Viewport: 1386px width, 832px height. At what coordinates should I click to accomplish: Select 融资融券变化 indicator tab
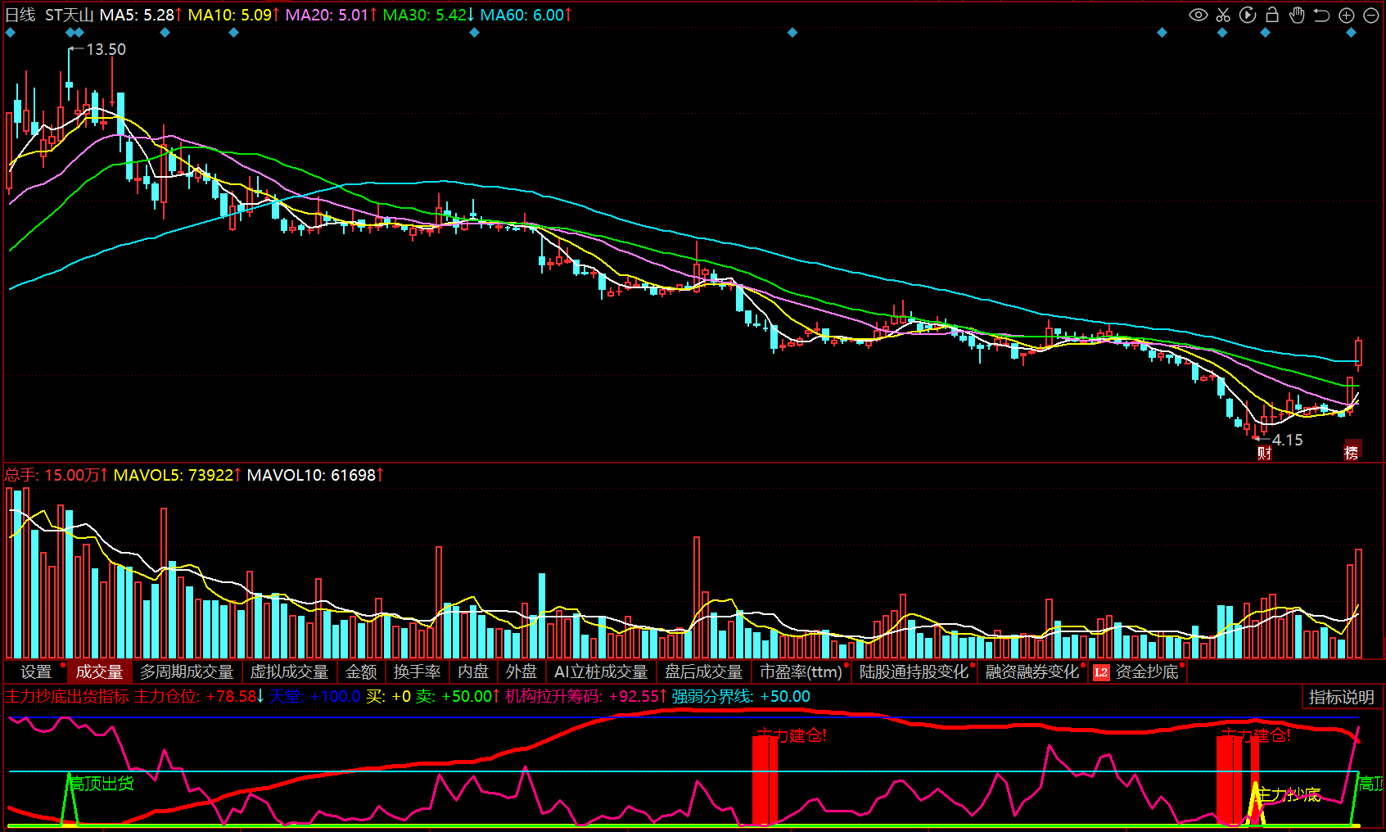tap(1032, 671)
